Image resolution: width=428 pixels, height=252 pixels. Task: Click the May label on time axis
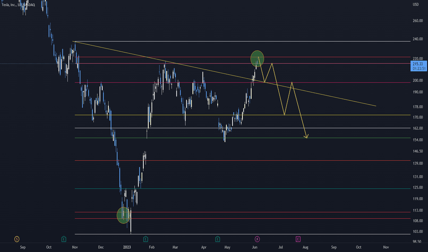click(227, 247)
